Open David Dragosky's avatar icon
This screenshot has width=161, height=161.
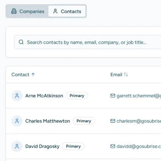pyautogui.click(x=17, y=146)
